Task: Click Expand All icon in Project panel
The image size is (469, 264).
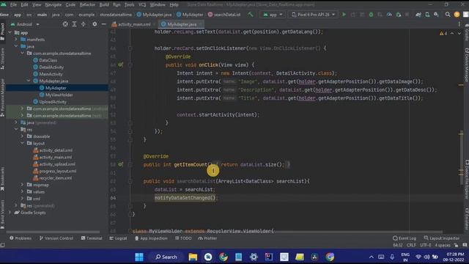Action: pos(74,24)
